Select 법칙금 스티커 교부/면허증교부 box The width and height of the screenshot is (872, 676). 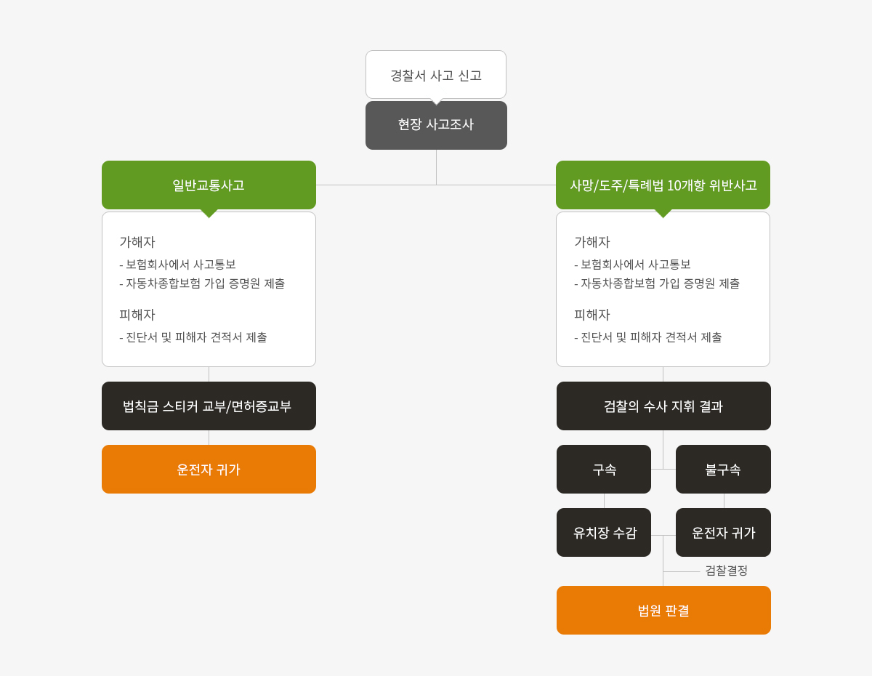209,406
